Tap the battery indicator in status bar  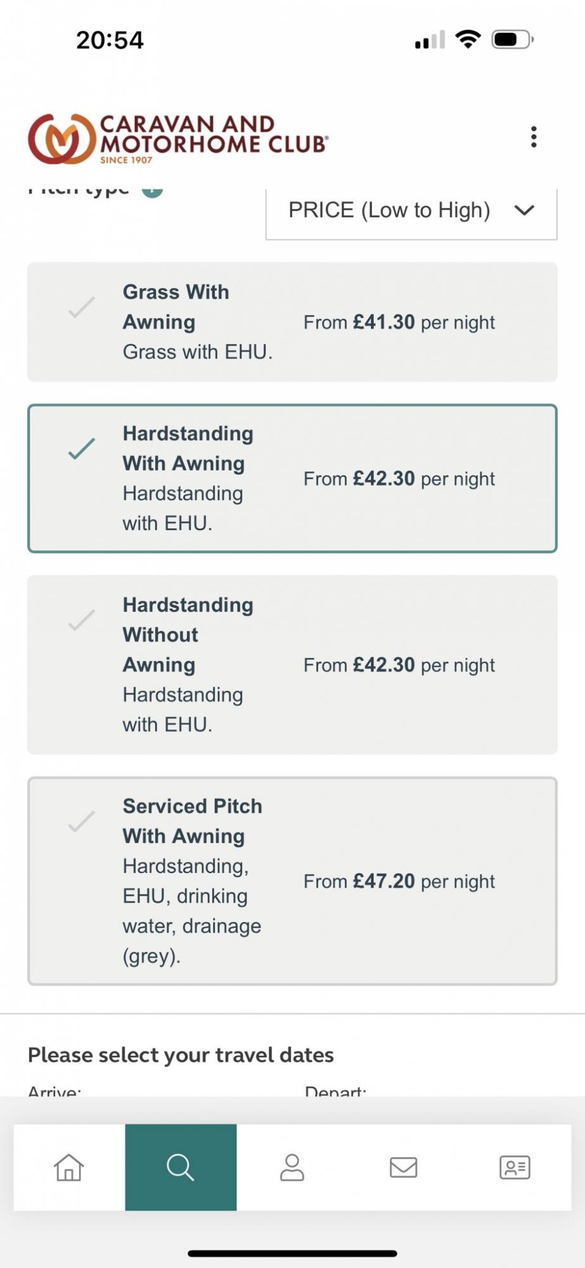[513, 40]
